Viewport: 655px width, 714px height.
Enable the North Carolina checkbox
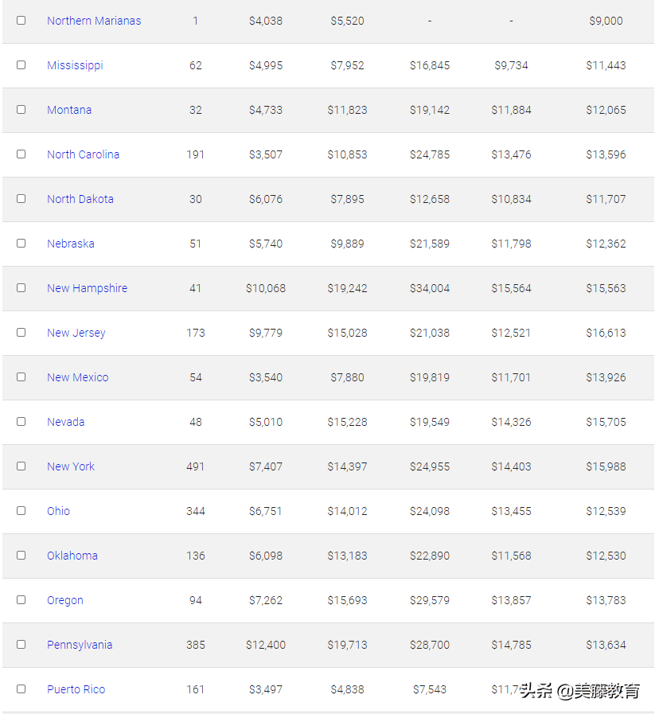click(21, 154)
